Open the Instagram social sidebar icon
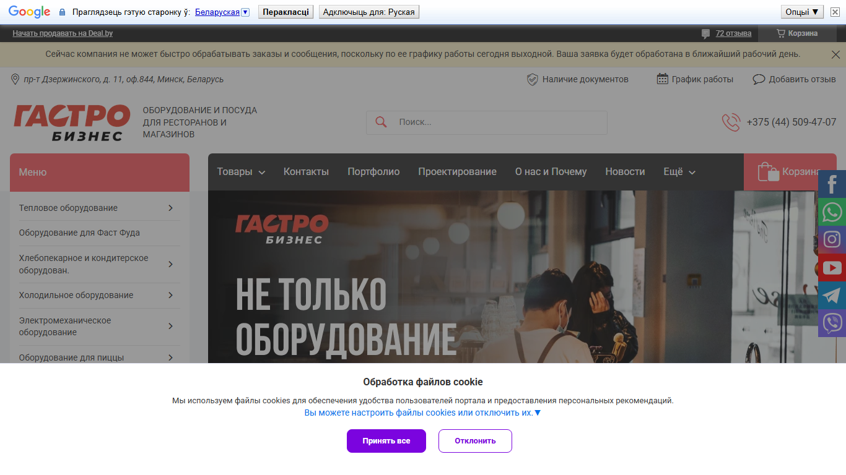This screenshot has width=846, height=475. pyautogui.click(x=832, y=239)
